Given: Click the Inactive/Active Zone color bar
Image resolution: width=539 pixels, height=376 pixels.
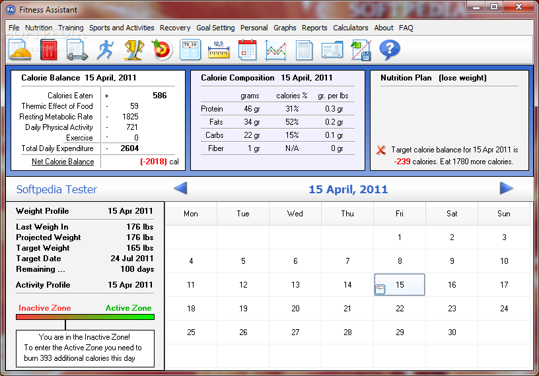Looking at the screenshot, I should click(85, 317).
